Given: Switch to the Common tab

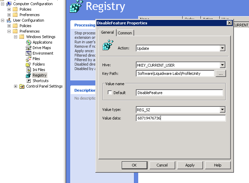Looking at the screenshot, I should pos(125,33).
